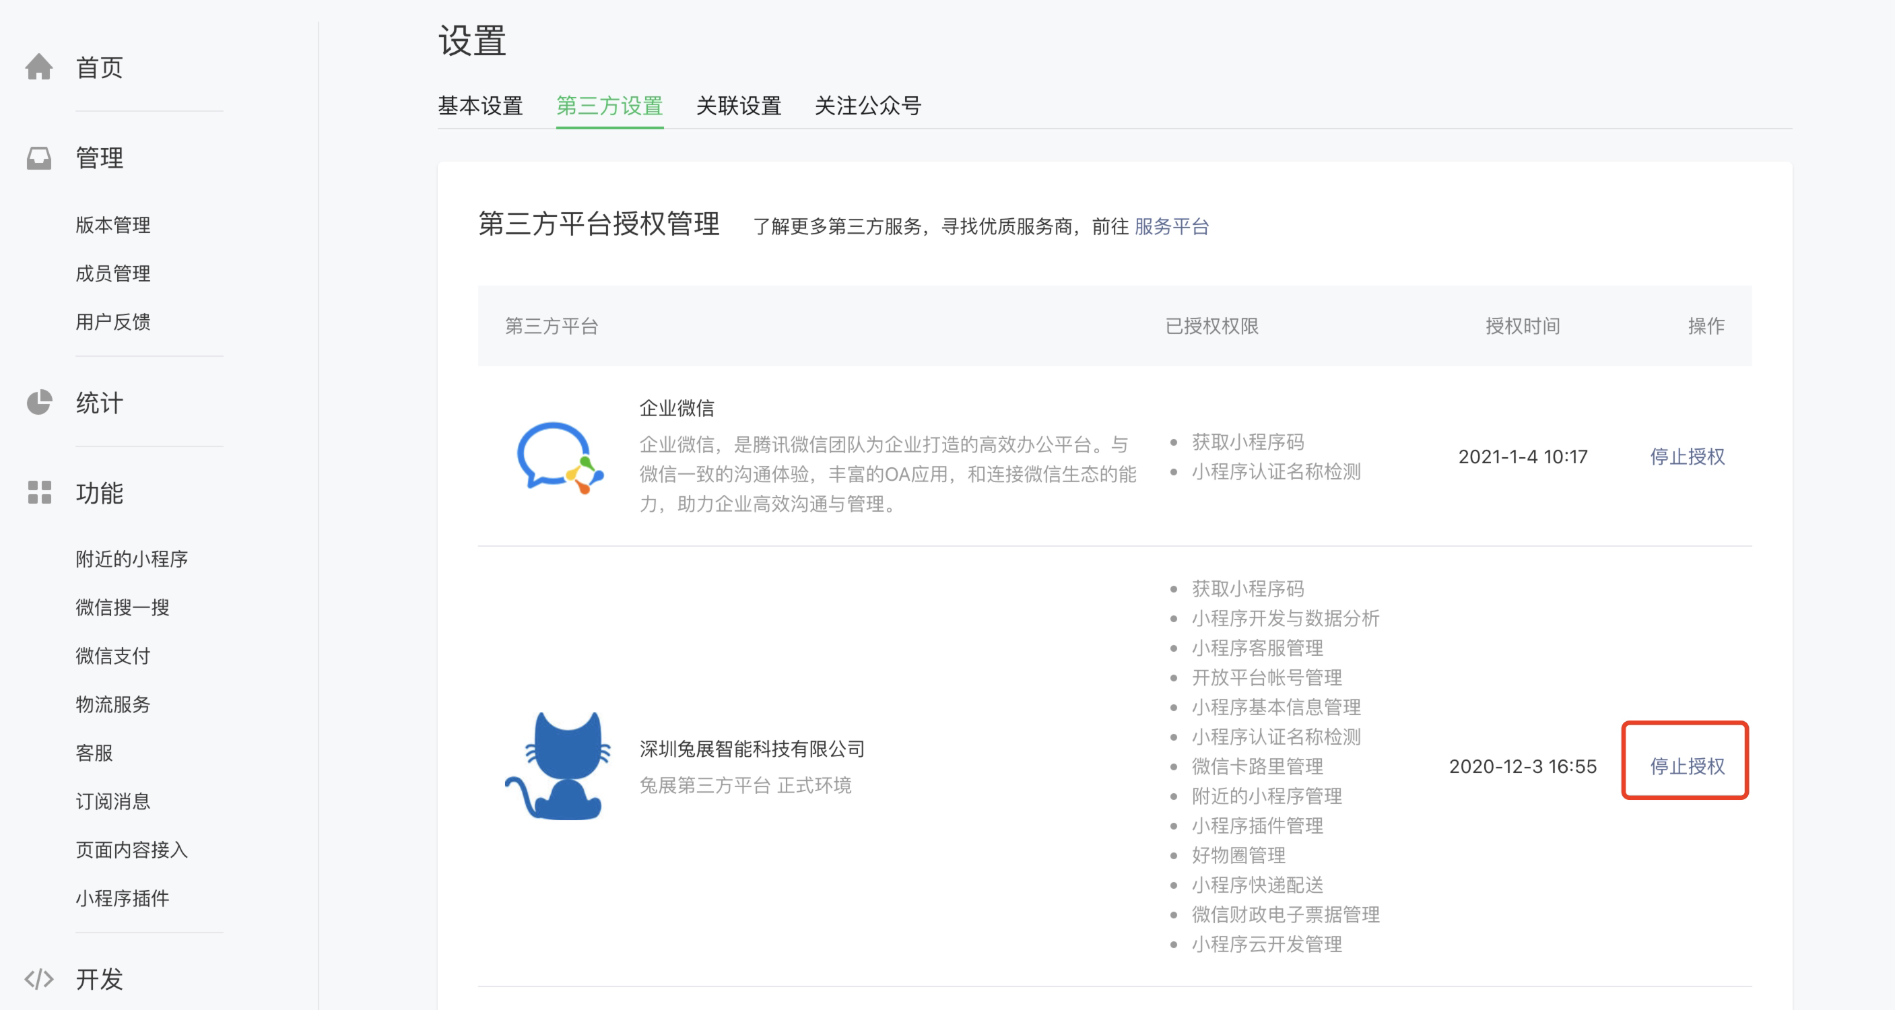
Task: Open the 管理 sidebar section
Action: 99,158
